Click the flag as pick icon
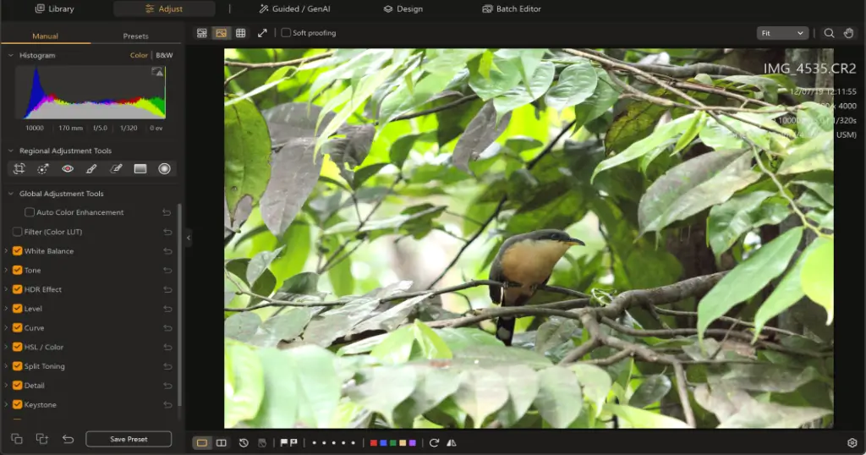 tap(284, 443)
